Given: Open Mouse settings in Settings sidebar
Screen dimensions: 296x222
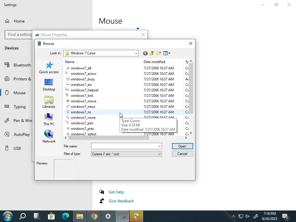Looking at the screenshot, I should point(16,93).
